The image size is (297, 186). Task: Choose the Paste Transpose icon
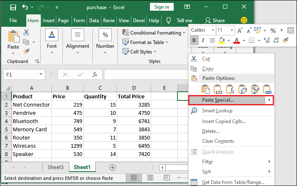pyautogui.click(x=242, y=88)
